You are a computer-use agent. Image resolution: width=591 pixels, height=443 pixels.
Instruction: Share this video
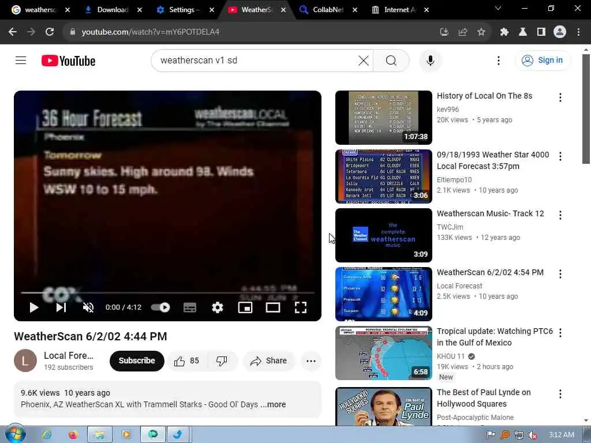pyautogui.click(x=269, y=361)
